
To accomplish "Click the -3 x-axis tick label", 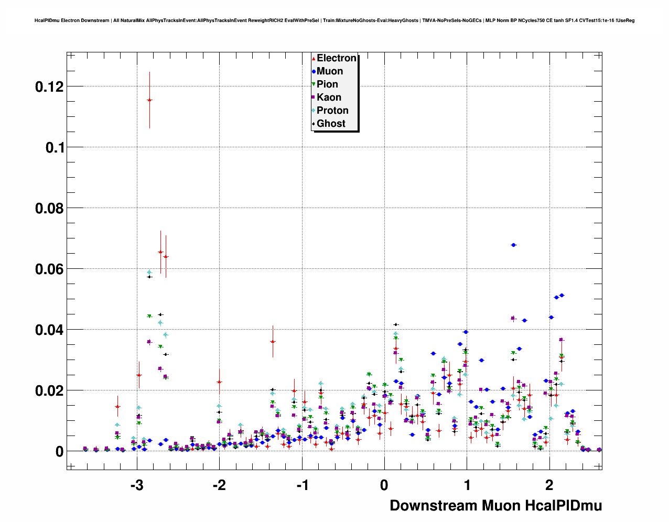I will pos(136,485).
